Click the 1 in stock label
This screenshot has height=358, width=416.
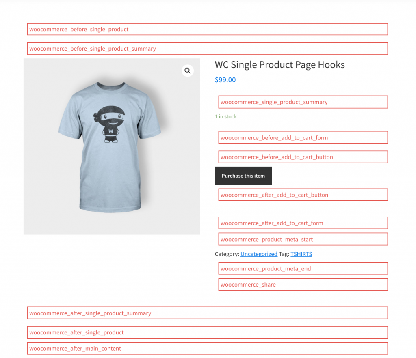[226, 116]
